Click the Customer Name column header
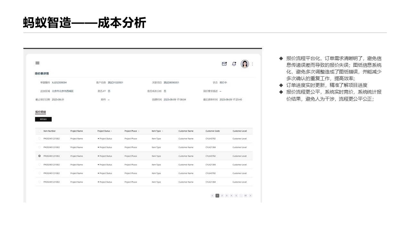The image size is (410, 230). (x=186, y=131)
